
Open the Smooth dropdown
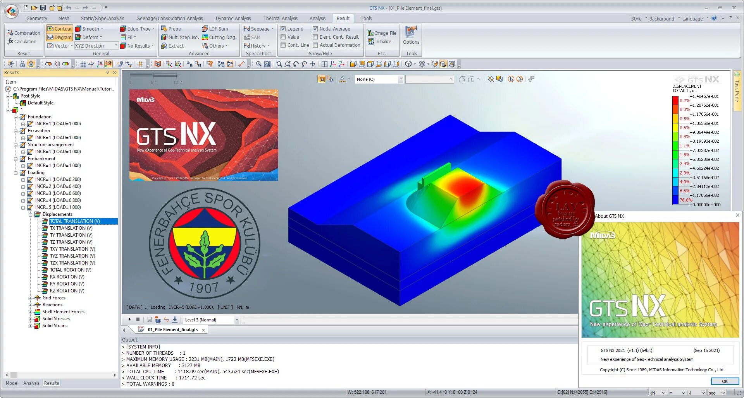(x=89, y=29)
